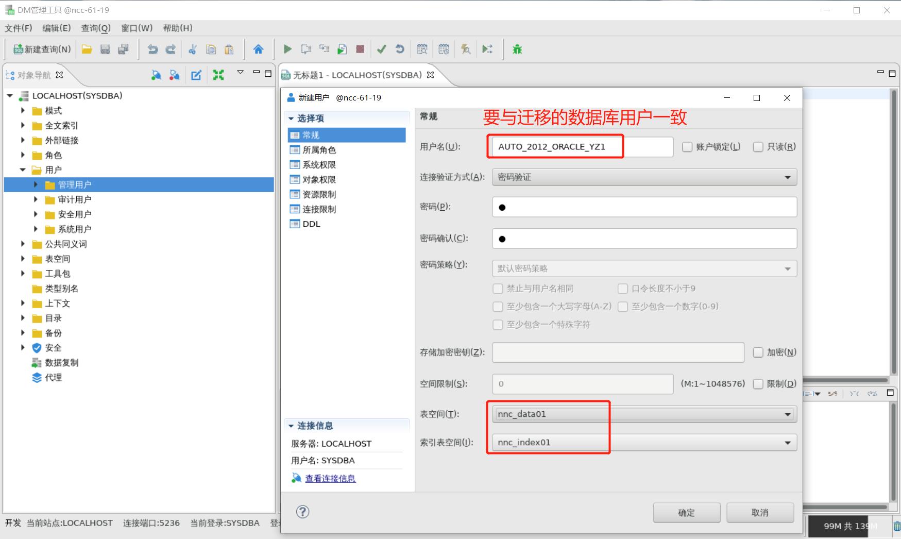Collapse the 选择项 section

click(291, 119)
